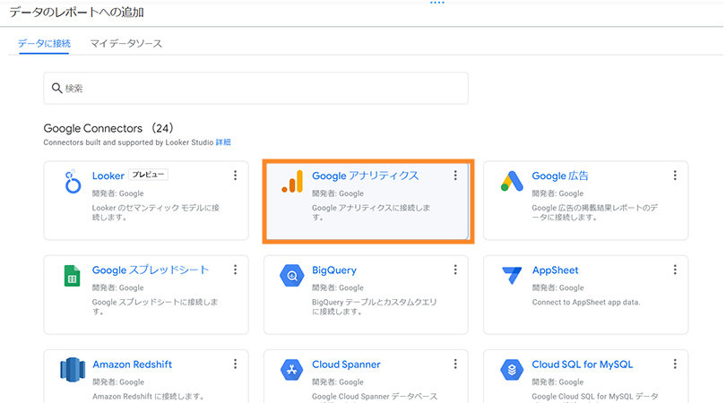Click the Looker のセマンティック モデル description text
Image resolution: width=726 pixels, height=403 pixels.
156,212
